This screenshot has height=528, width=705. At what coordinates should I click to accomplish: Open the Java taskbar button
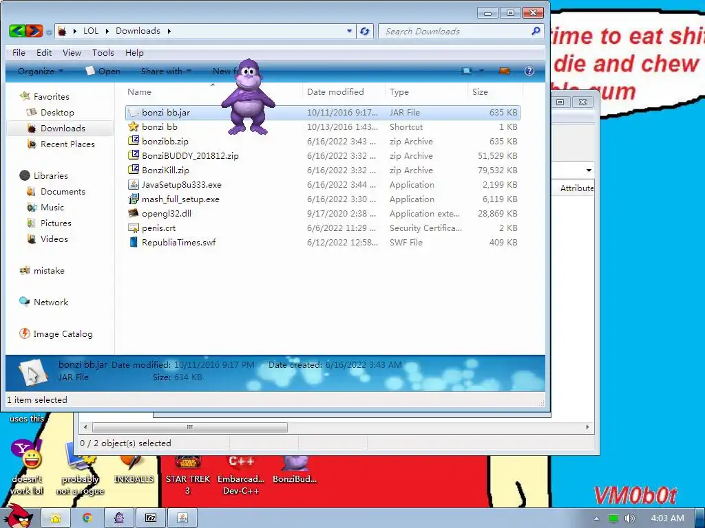coord(182,518)
